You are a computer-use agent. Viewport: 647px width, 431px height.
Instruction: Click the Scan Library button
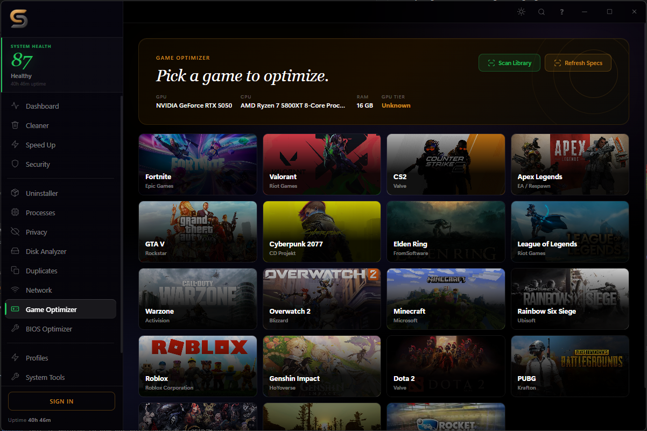click(x=509, y=63)
